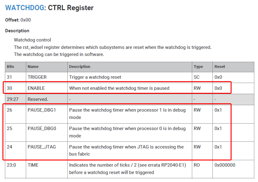Click the PAUSE_DBG1 field name
Viewport: 258px width, 182px height.
point(42,110)
